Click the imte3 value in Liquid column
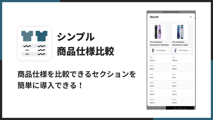The image size is (213, 120). [174, 103]
